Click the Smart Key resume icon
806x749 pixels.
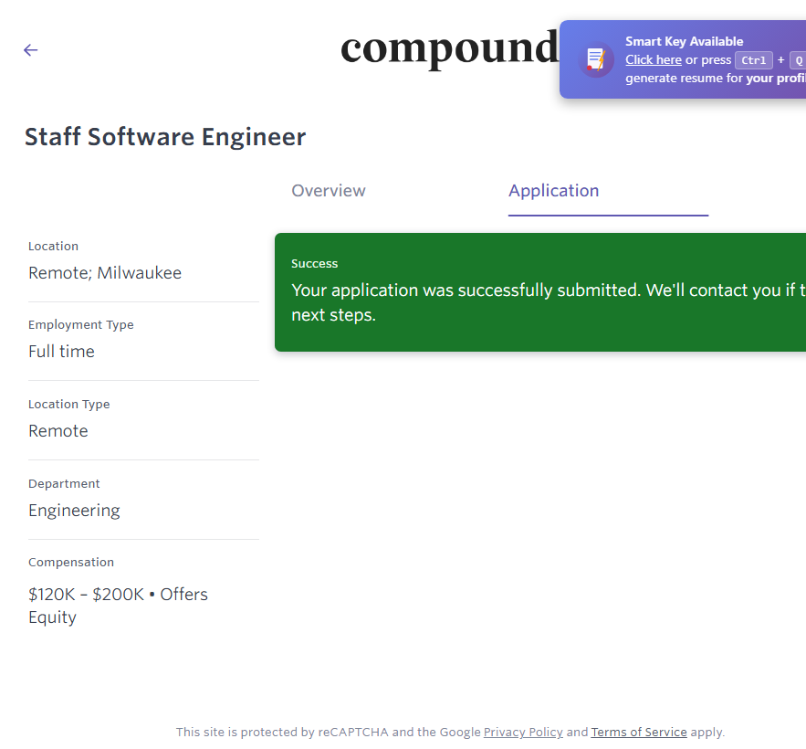tap(596, 59)
